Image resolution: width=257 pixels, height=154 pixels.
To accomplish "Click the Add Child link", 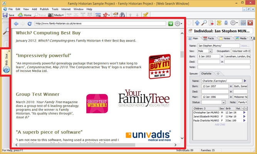I will coord(220,124).
